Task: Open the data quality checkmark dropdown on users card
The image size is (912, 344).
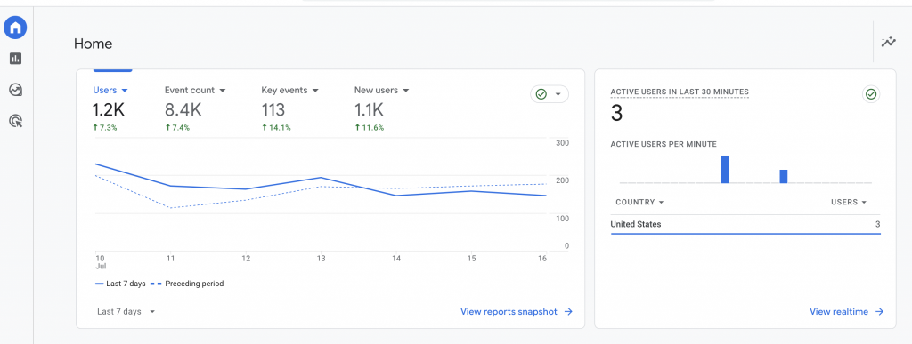Action: point(549,94)
